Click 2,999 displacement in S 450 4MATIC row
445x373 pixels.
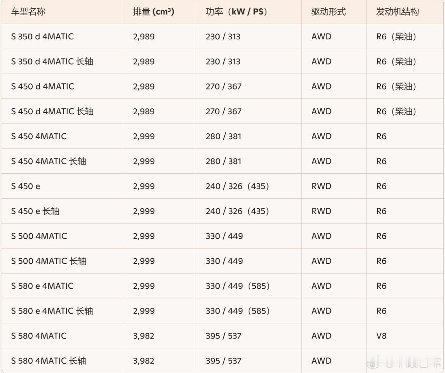[144, 136]
